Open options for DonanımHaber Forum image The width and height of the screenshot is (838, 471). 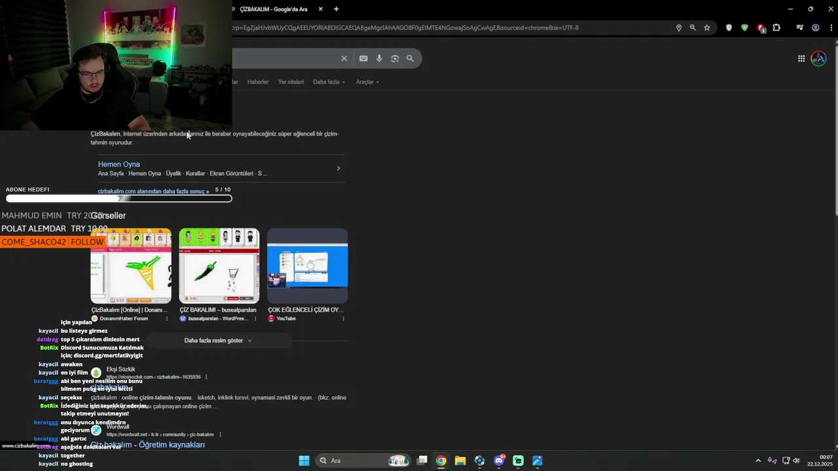pos(167,319)
